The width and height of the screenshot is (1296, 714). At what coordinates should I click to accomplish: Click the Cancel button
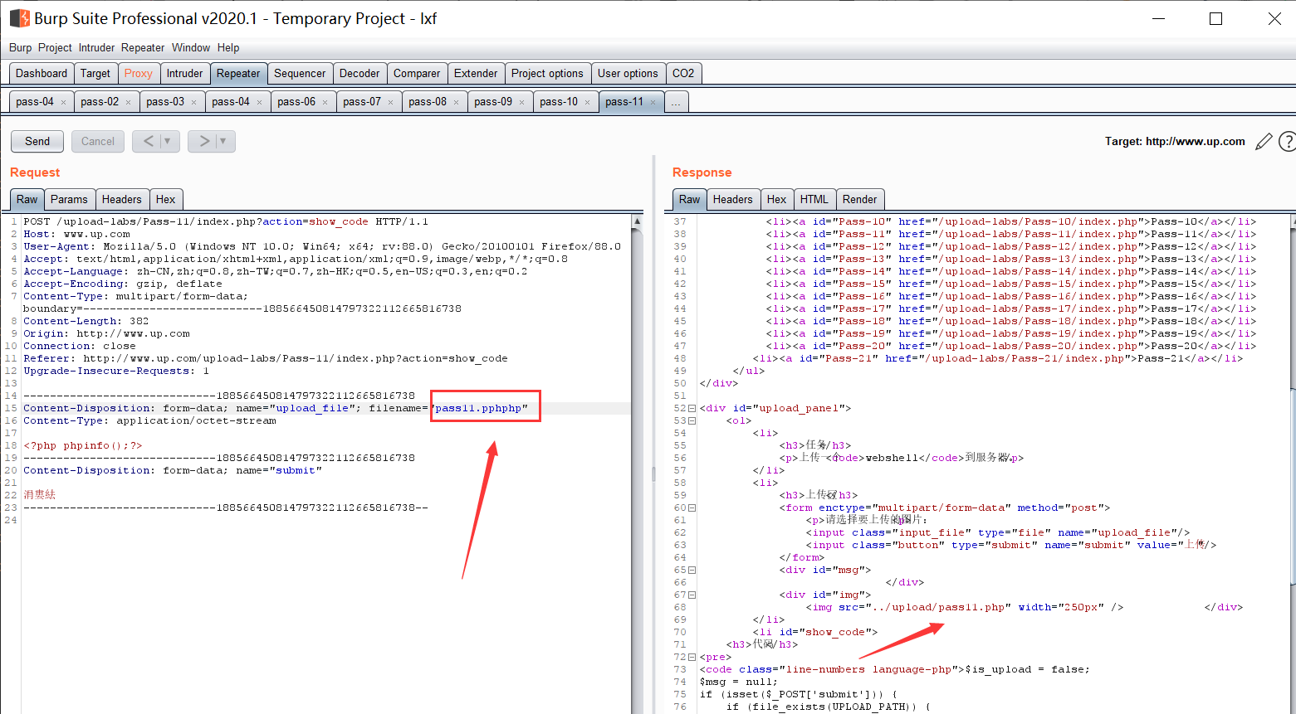[x=98, y=141]
